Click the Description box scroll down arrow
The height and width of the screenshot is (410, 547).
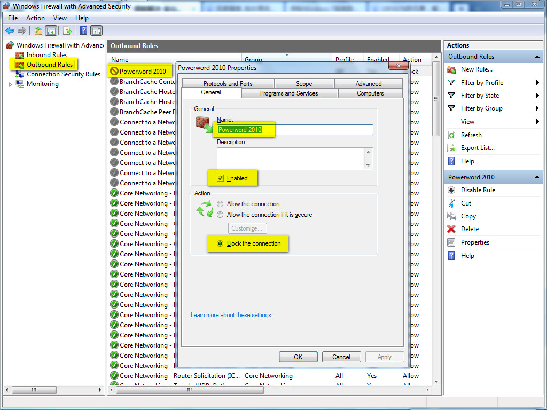point(369,165)
